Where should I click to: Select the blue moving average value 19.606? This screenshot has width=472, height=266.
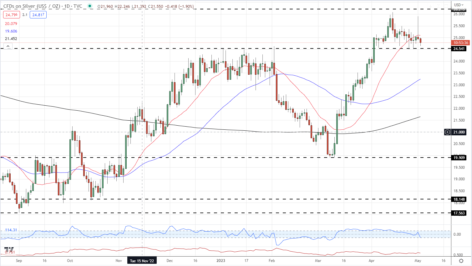point(11,31)
